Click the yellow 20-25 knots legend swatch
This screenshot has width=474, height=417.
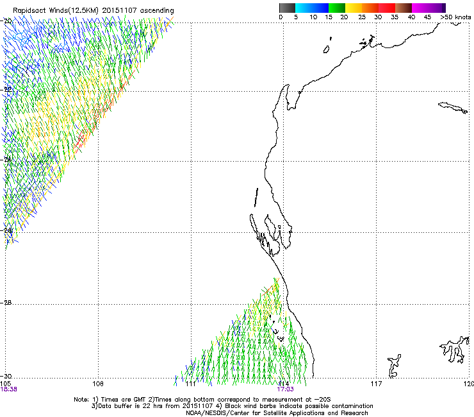click(x=354, y=8)
